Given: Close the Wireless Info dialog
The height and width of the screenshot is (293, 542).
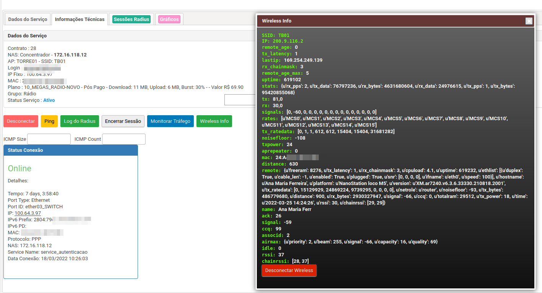Looking at the screenshot, I should coord(529,21).
